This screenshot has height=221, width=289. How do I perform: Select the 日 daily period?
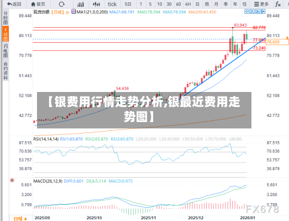197,4
